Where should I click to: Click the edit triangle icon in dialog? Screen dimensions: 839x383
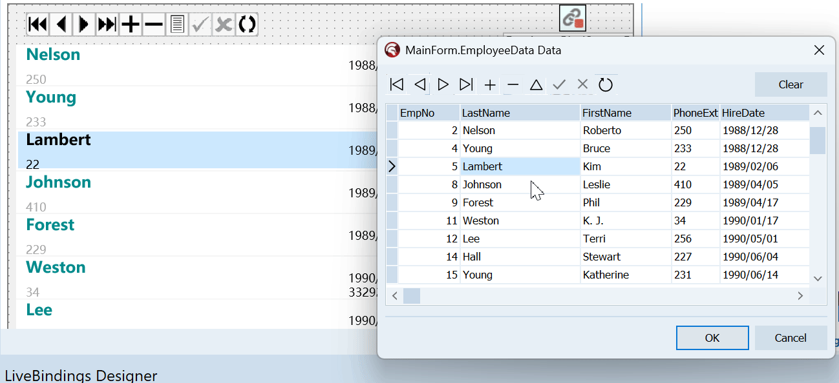(x=536, y=84)
